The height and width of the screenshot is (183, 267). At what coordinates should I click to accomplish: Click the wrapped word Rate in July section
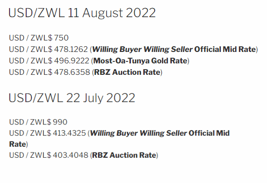[18, 144]
